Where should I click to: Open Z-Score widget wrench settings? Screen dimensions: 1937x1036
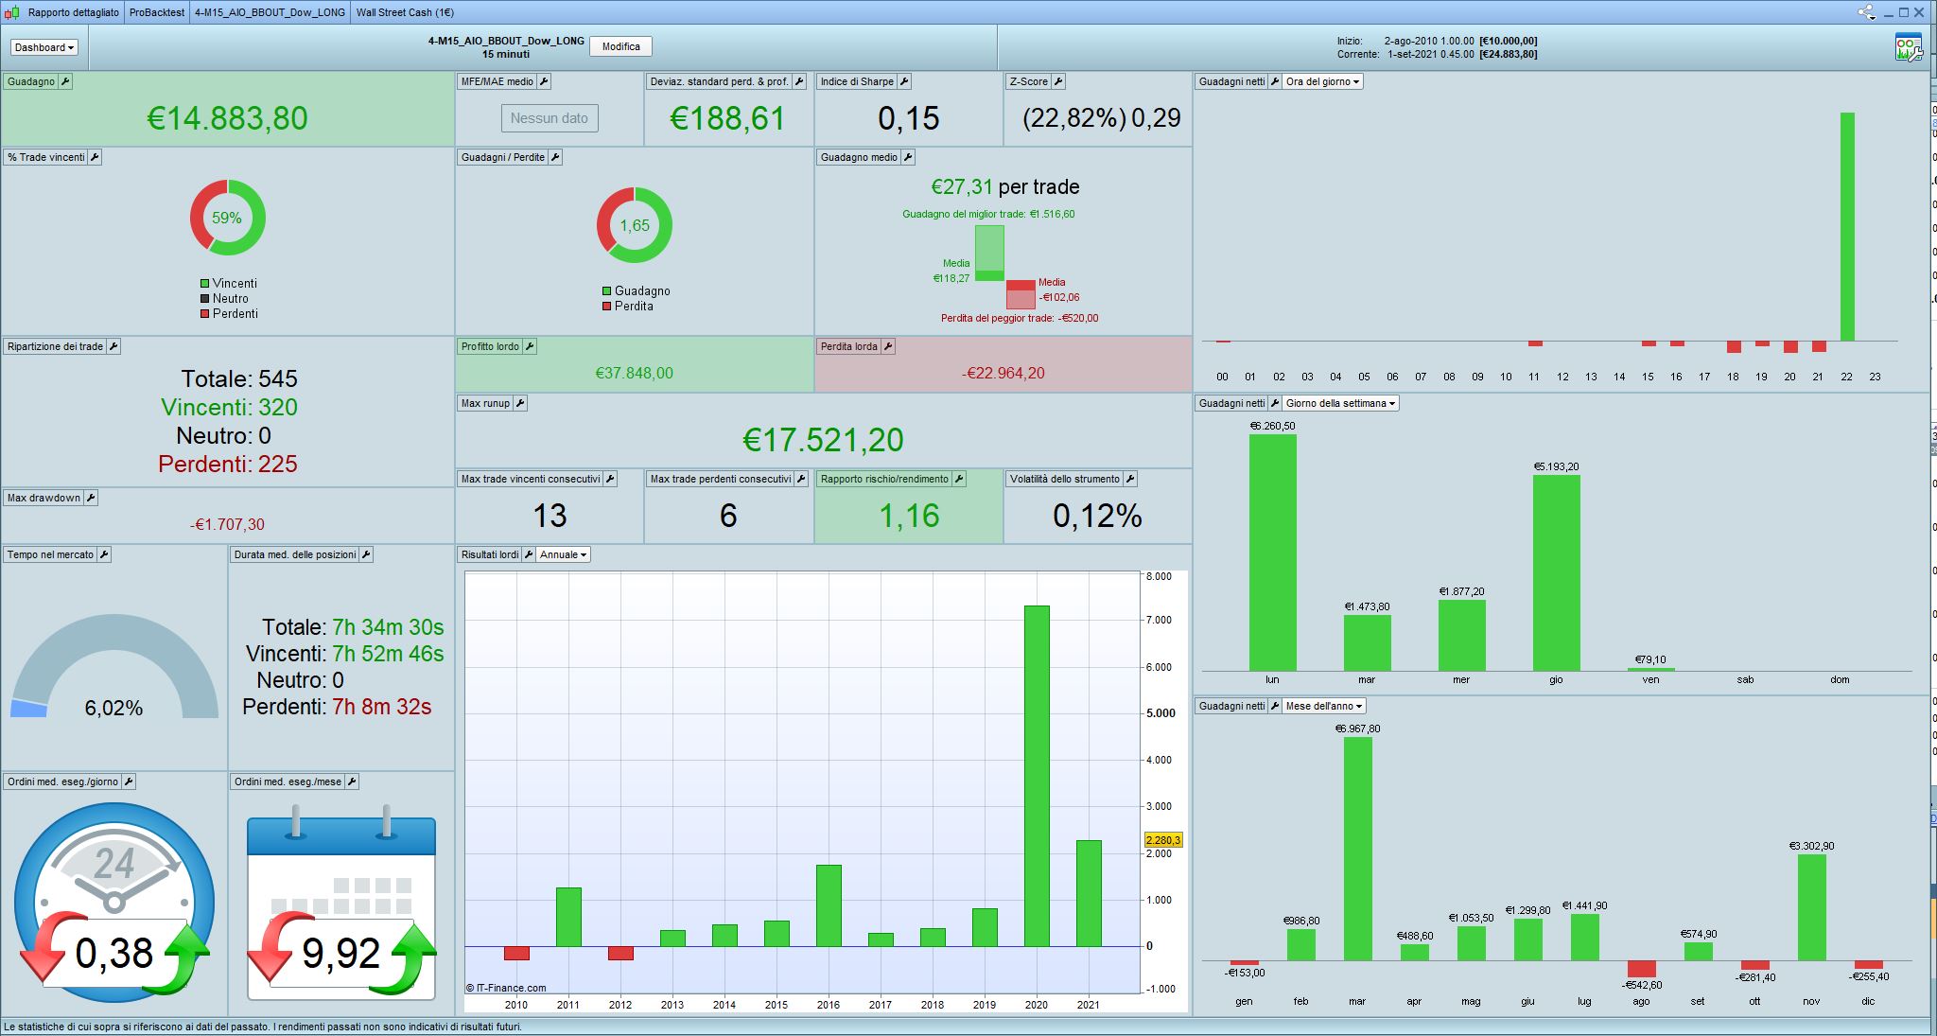[1058, 81]
